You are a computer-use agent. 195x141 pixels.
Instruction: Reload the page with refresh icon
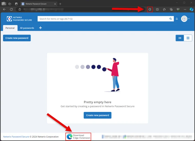tap(11, 10)
